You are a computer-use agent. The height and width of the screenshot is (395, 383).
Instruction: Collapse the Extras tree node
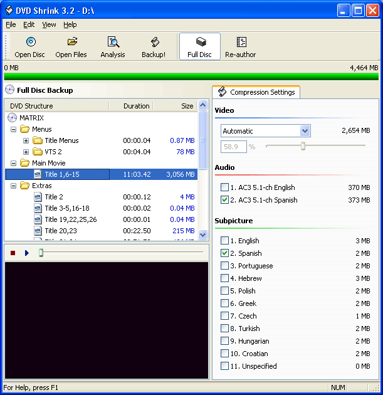pyautogui.click(x=13, y=186)
